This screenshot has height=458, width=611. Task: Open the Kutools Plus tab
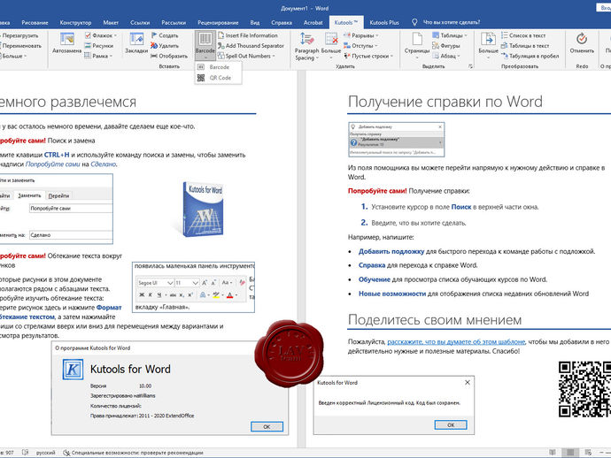click(384, 23)
